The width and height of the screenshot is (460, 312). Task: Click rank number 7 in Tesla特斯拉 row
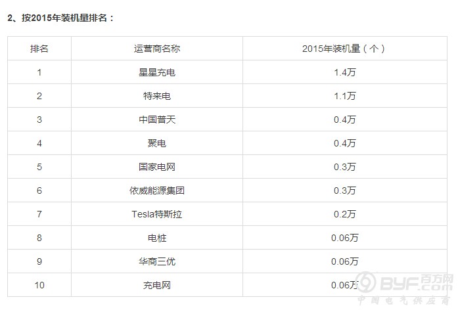(x=39, y=214)
